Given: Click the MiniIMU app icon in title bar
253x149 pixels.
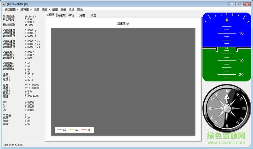Looking at the screenshot, I should (x=4, y=4).
